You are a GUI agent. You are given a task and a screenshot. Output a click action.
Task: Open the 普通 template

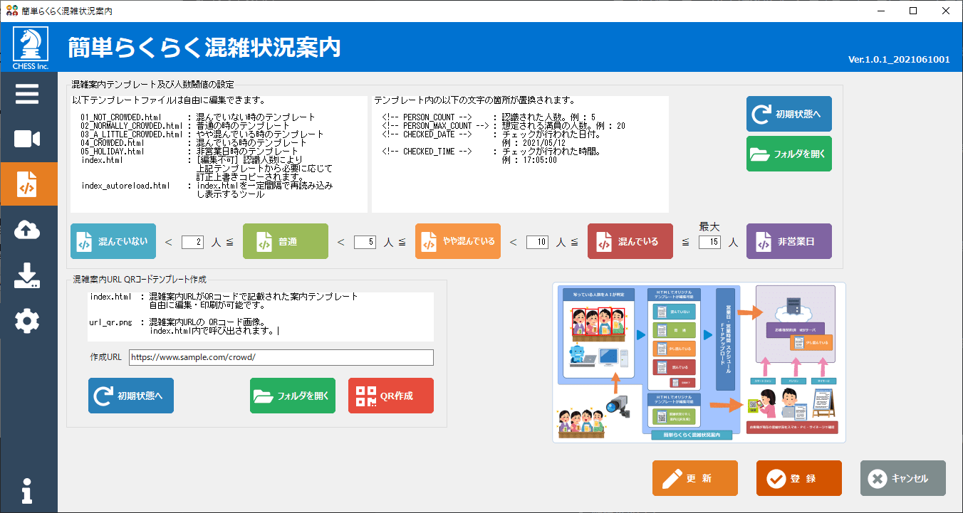pyautogui.click(x=286, y=241)
